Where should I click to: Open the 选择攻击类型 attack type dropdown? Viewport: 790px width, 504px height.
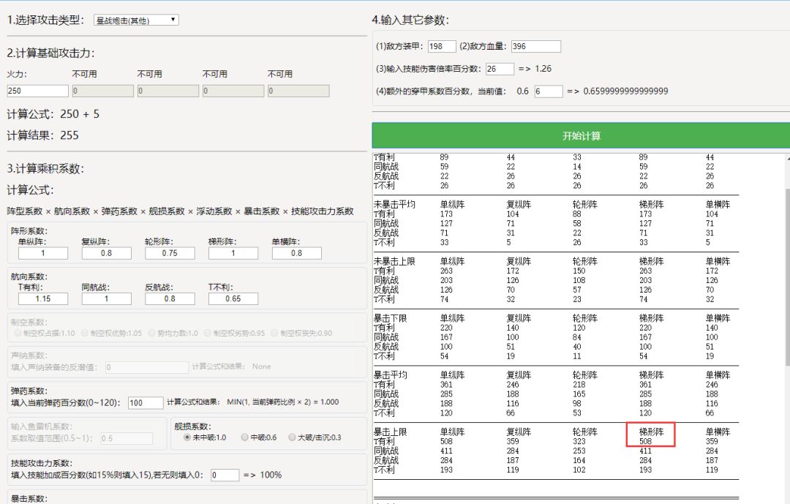click(136, 20)
